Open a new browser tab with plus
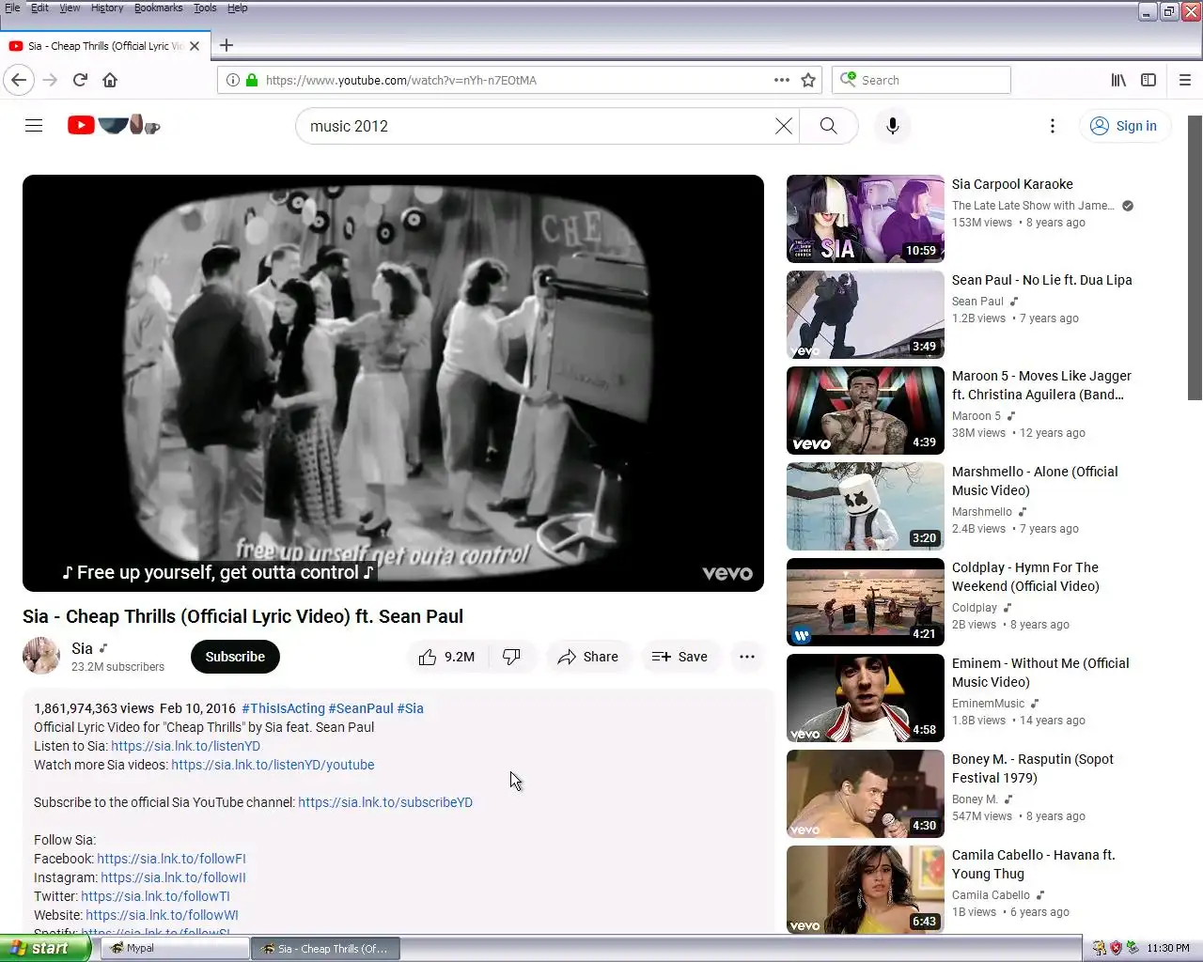This screenshot has width=1203, height=962. click(x=227, y=45)
